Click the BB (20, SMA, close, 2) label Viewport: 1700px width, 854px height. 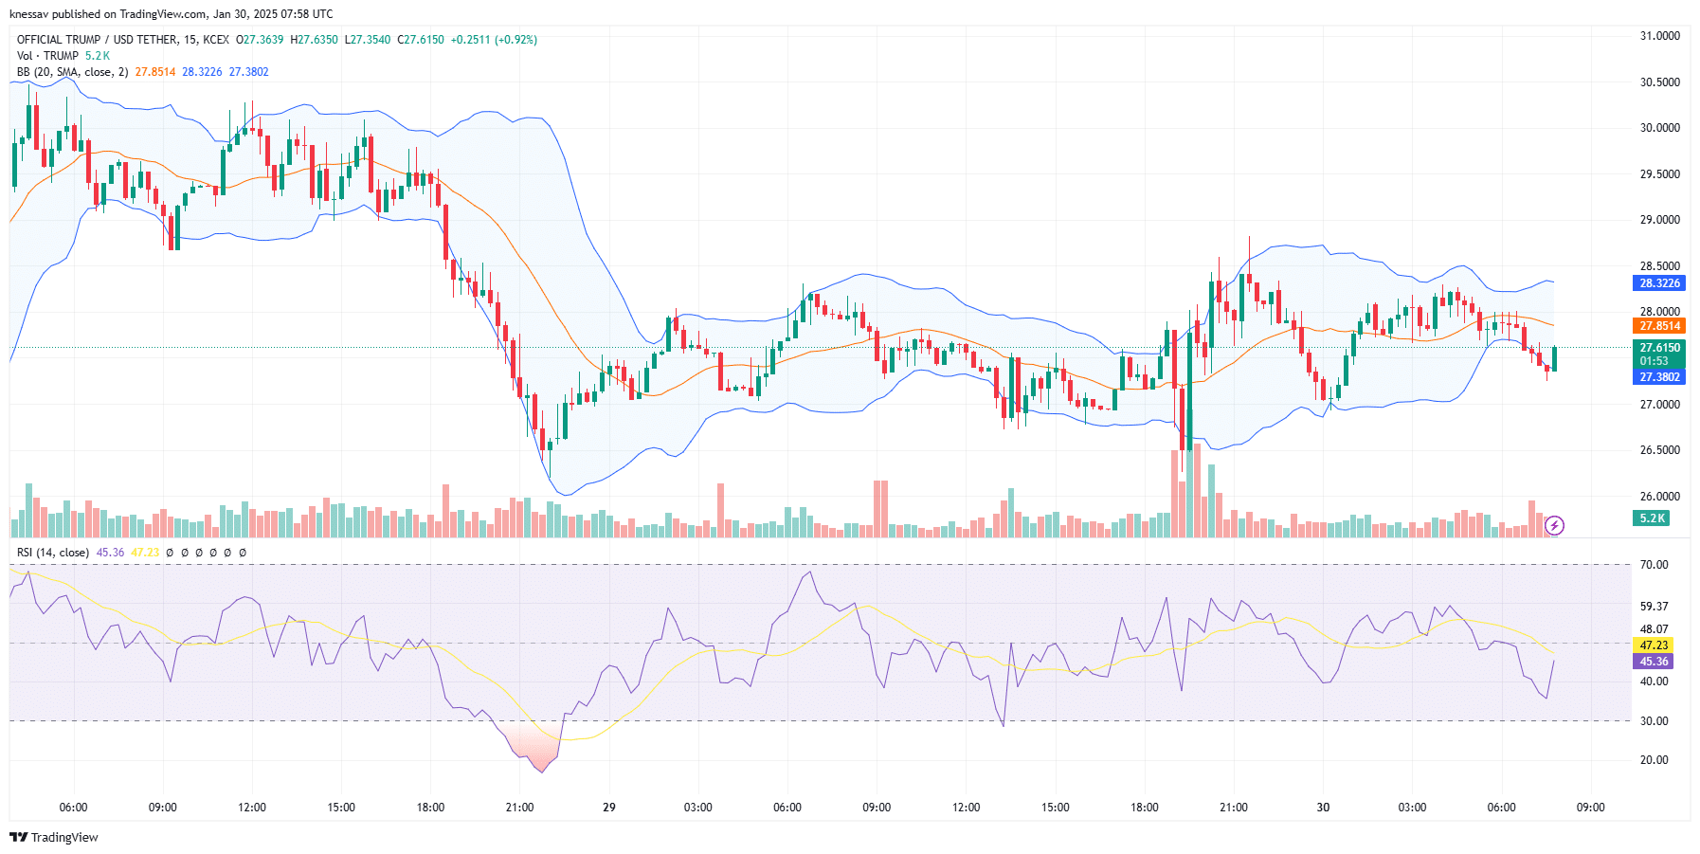[73, 72]
